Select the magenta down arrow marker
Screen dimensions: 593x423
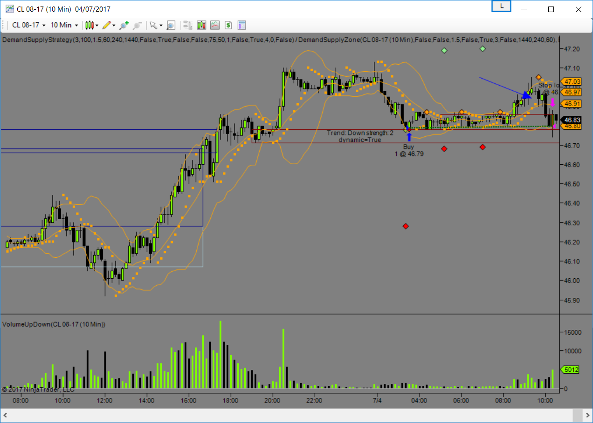pyautogui.click(x=552, y=102)
